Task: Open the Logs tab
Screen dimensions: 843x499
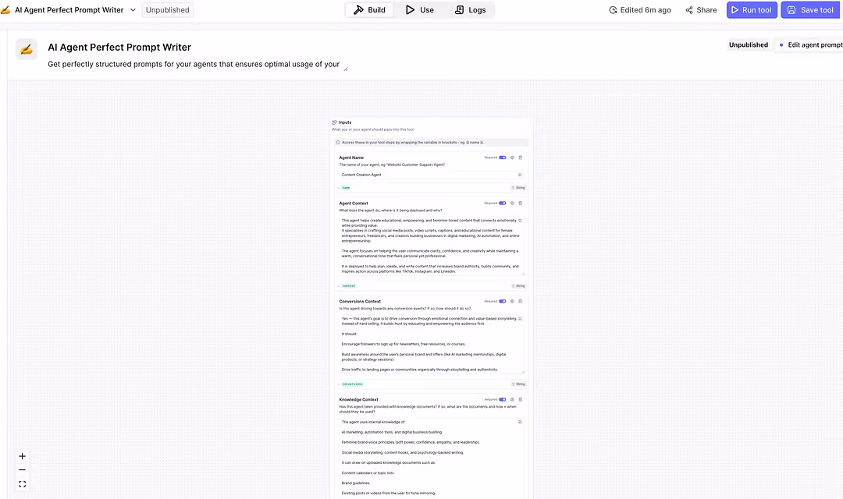Action: click(470, 10)
